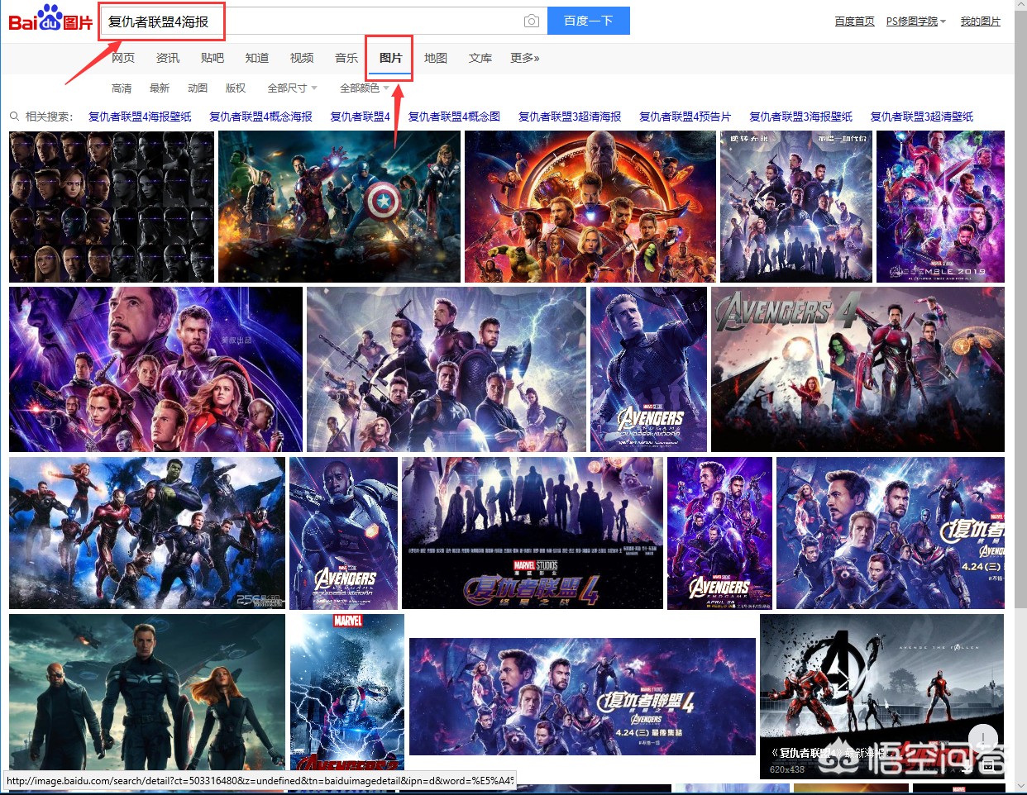
Task: Open the 全部颜色 color dropdown
Action: coord(365,88)
